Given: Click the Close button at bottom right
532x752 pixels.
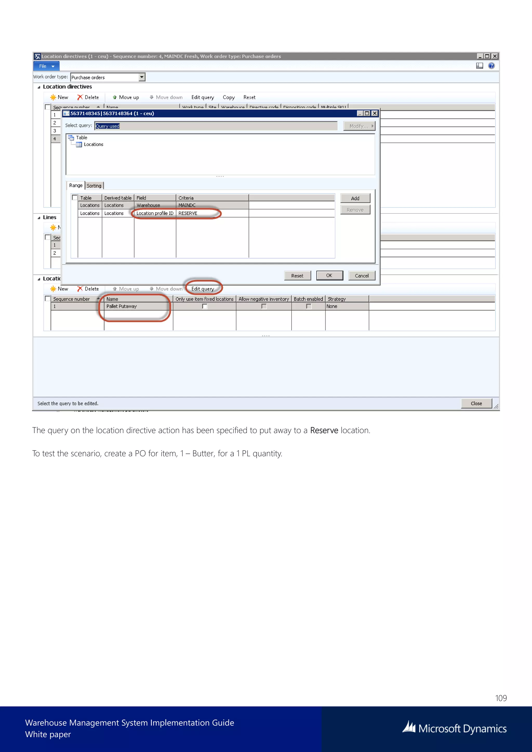Looking at the screenshot, I should pos(477,404).
